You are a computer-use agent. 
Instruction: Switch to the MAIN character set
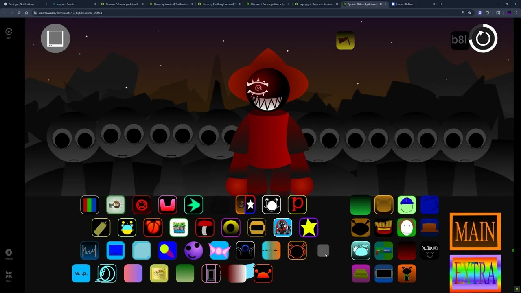tap(475, 231)
